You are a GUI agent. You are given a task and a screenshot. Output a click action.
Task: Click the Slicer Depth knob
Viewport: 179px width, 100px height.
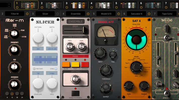coord(52,38)
